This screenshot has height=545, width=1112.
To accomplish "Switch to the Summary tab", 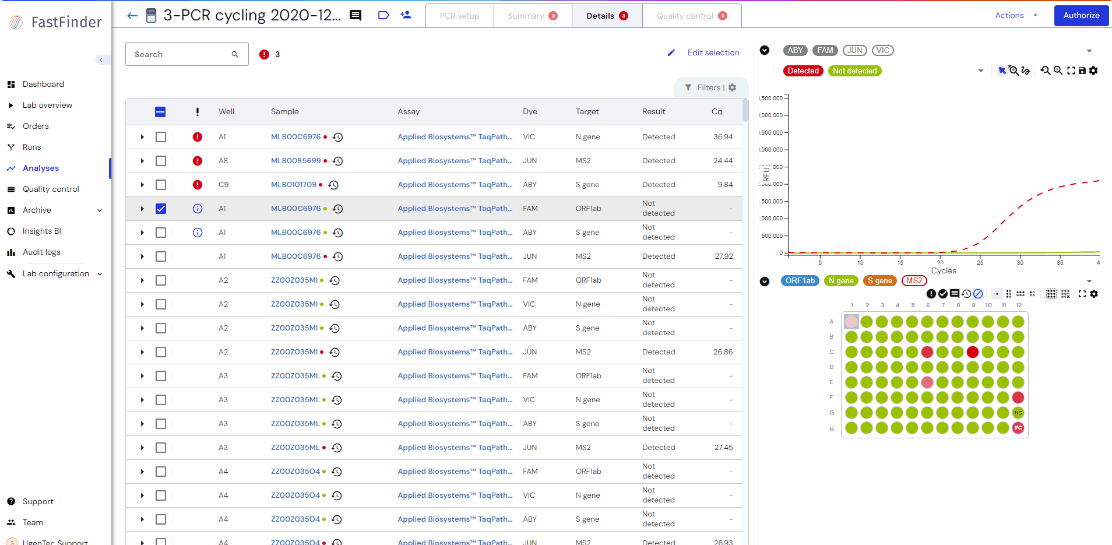I will click(533, 16).
